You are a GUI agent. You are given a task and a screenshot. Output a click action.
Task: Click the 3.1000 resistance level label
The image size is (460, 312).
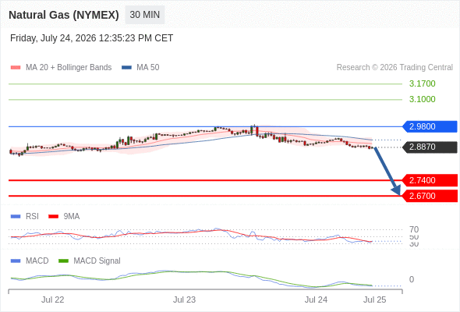(x=422, y=99)
